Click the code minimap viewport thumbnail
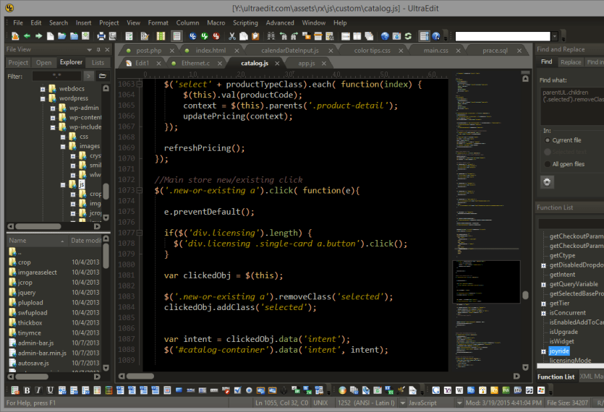 click(x=486, y=282)
